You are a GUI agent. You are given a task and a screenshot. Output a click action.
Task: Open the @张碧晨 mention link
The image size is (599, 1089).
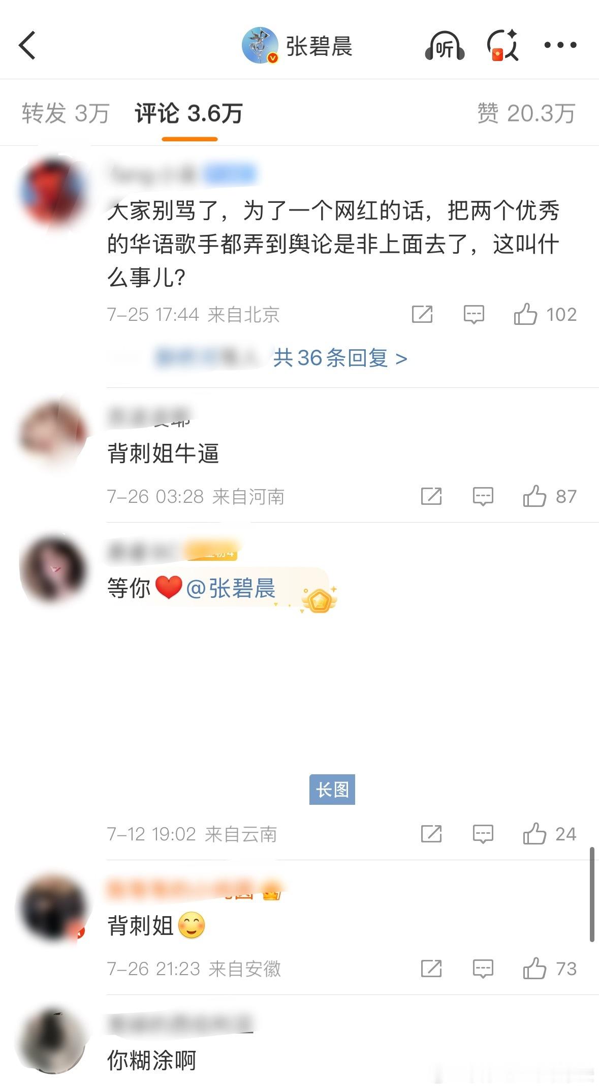(x=231, y=588)
